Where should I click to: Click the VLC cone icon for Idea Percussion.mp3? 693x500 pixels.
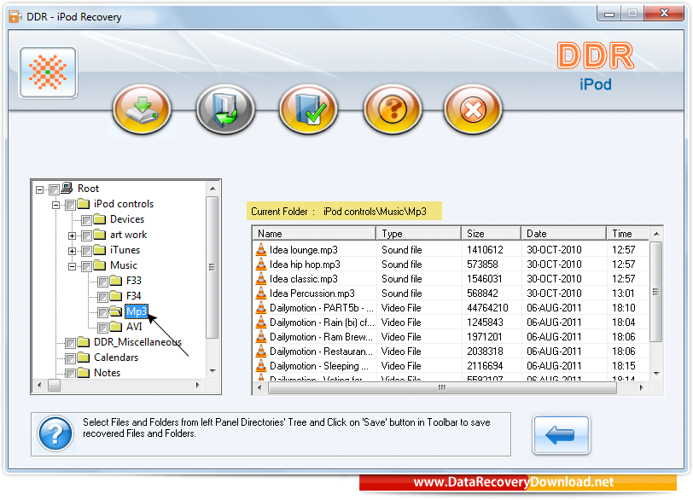[261, 294]
